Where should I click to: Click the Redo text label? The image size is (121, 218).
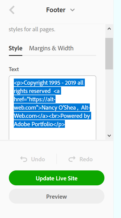(86, 159)
